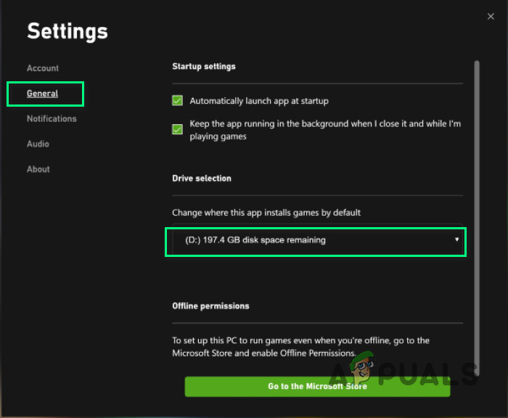Open the Audio settings tab
Image resolution: width=508 pixels, height=418 pixels.
(38, 144)
